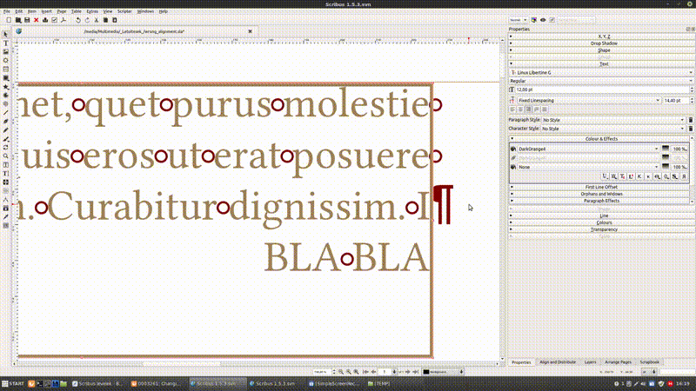696x391 pixels.
Task: Open the Align and Distribute tab
Action: pyautogui.click(x=557, y=361)
